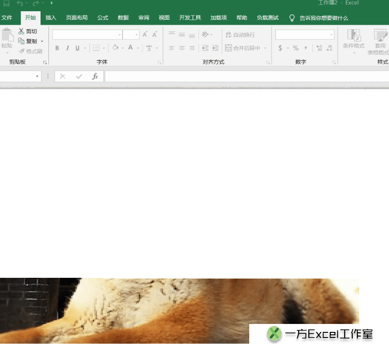This screenshot has height=344, width=389.
Task: Toggle Bold formatting
Action: point(57,48)
